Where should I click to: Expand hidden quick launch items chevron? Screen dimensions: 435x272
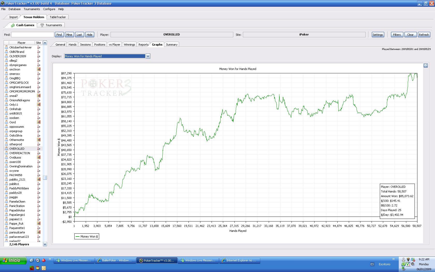click(x=50, y=259)
